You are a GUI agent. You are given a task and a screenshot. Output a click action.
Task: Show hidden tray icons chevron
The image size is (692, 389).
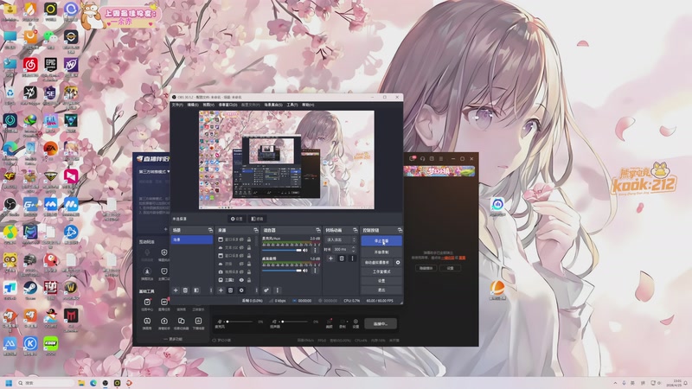click(x=615, y=383)
